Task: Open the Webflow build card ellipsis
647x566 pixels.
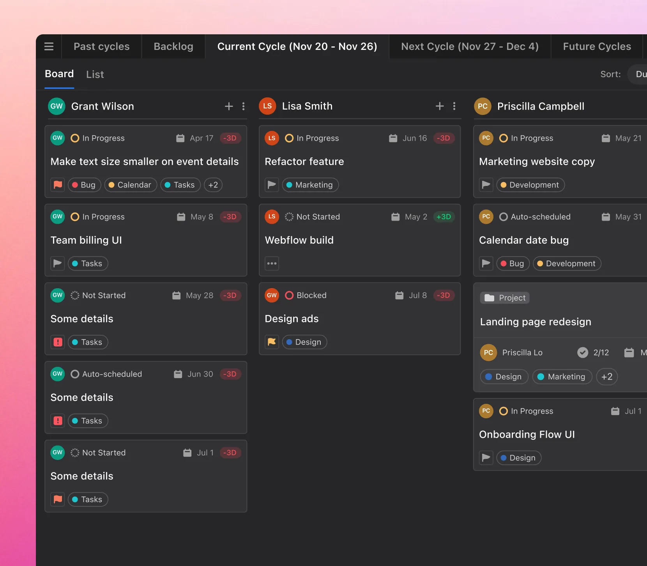Action: 272,264
